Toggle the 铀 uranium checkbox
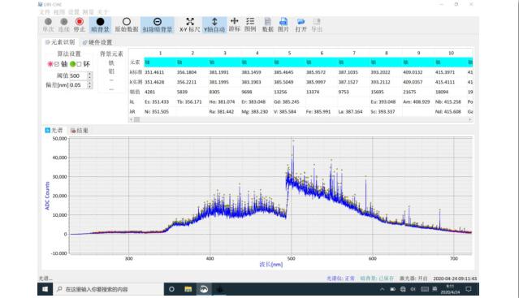This screenshot has height=298, width=519. (57, 64)
